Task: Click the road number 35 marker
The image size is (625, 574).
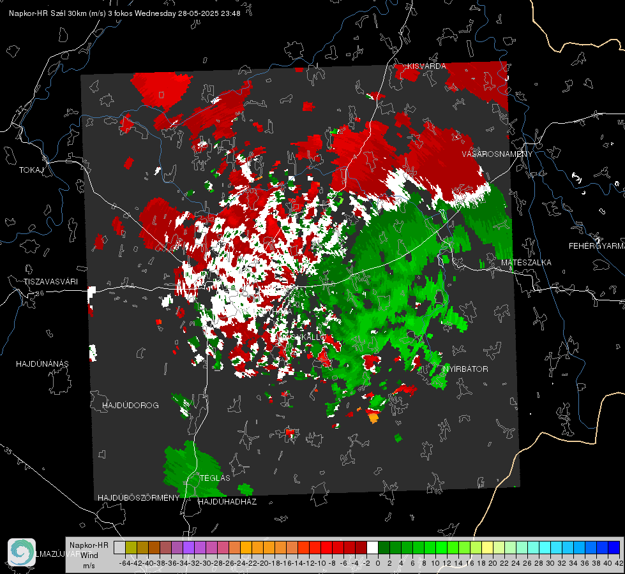Action: 8,452
